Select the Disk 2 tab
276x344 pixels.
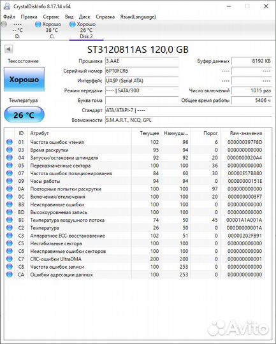(x=86, y=31)
